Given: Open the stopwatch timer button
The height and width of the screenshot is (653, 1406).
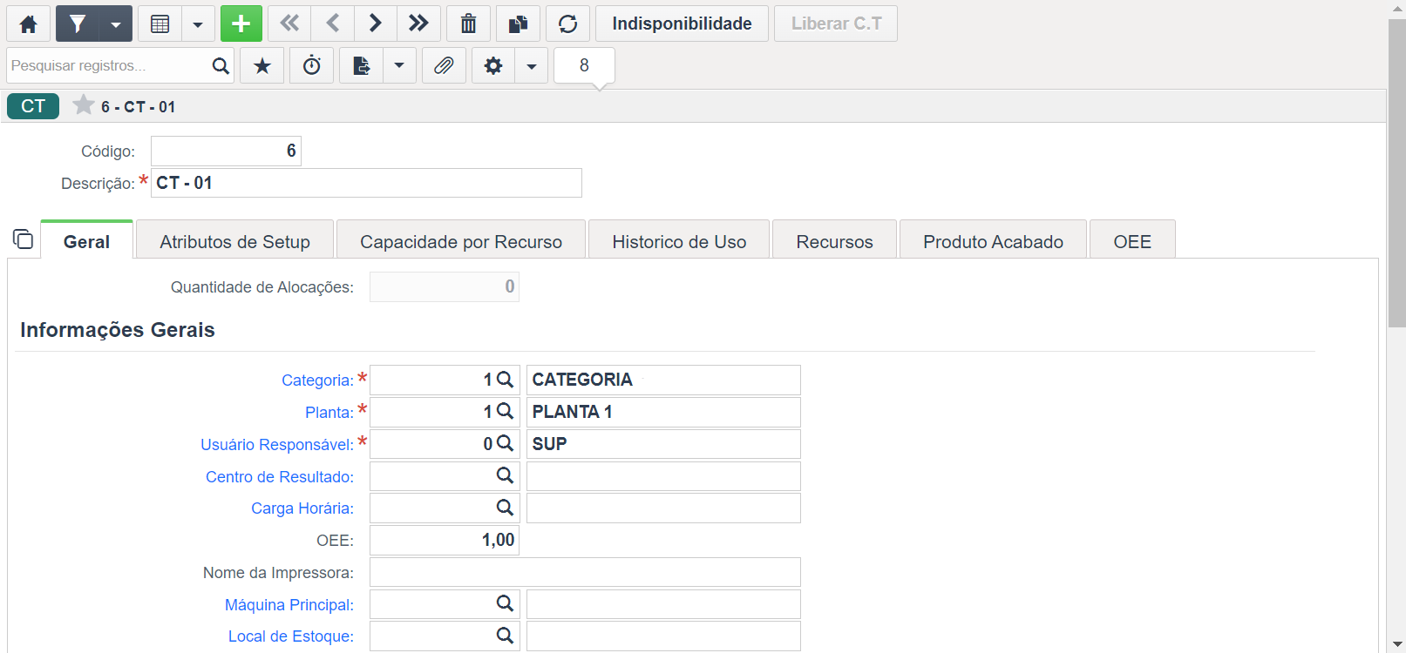Looking at the screenshot, I should 312,65.
